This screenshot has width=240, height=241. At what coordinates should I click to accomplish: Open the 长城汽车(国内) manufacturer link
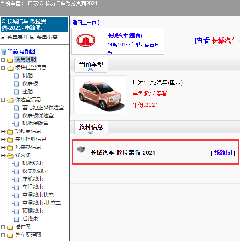(x=125, y=36)
